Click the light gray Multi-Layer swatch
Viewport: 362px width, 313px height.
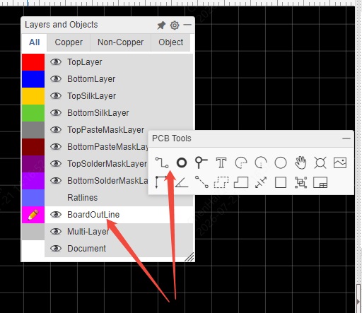(33, 232)
